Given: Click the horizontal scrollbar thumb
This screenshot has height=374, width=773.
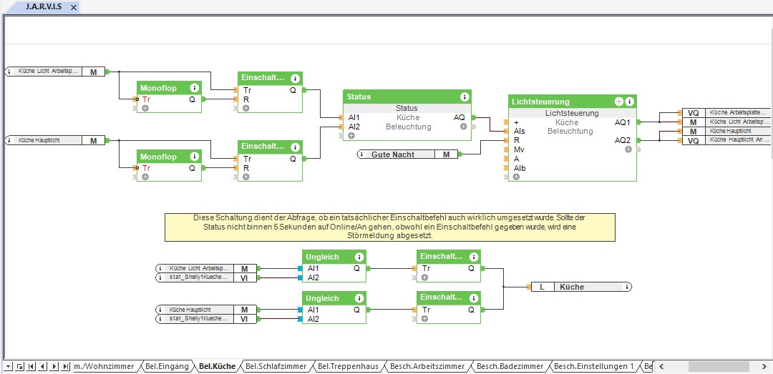Looking at the screenshot, I should pos(719,366).
